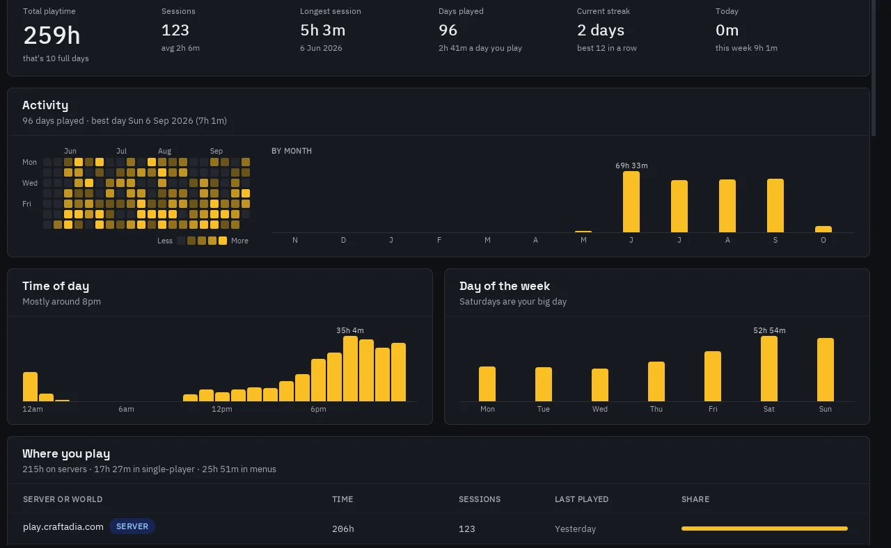
Task: Click the N month label in By Month axis
Action: [295, 240]
